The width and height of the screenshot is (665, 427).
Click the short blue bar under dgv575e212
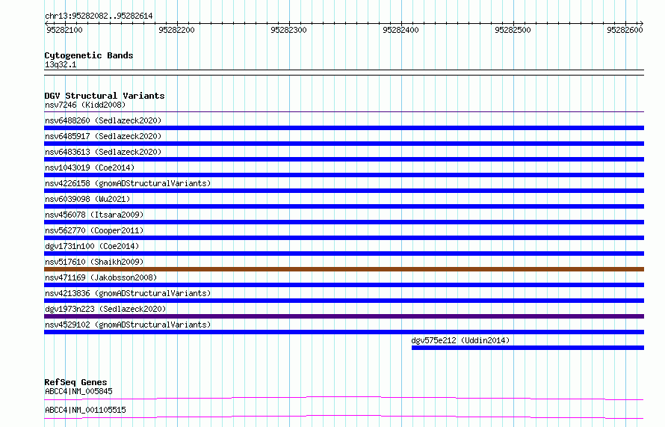click(x=528, y=348)
